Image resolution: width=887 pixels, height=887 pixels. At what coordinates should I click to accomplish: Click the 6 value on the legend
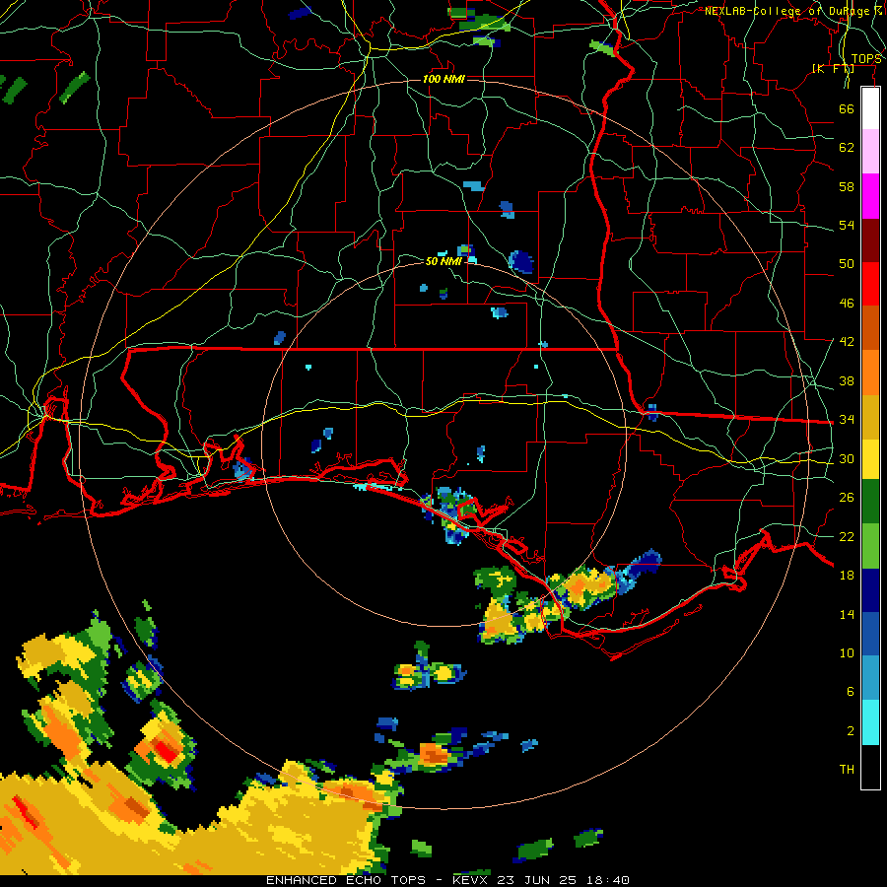(x=851, y=692)
